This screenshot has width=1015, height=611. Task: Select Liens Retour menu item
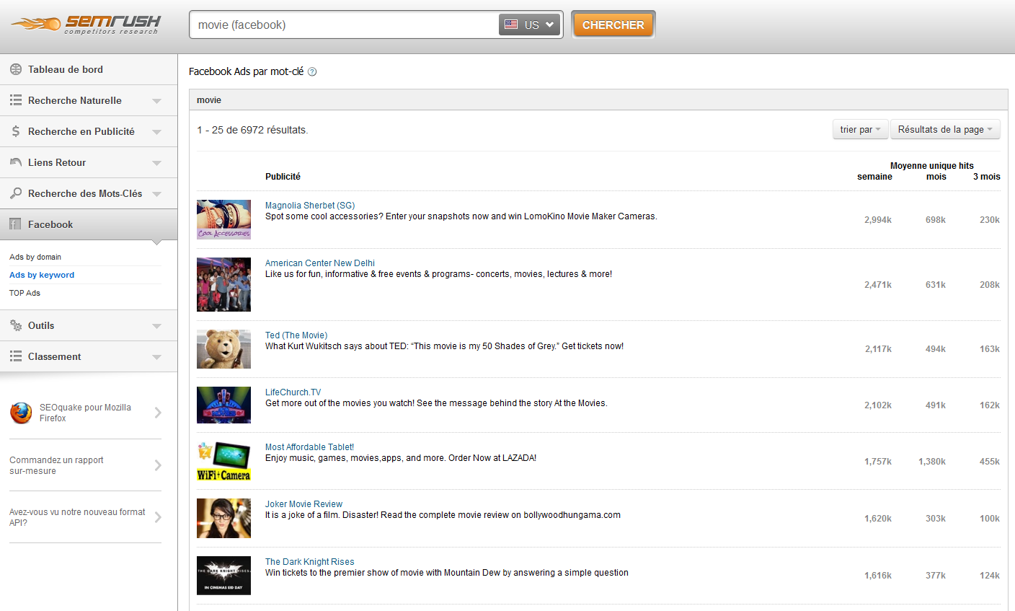[89, 162]
